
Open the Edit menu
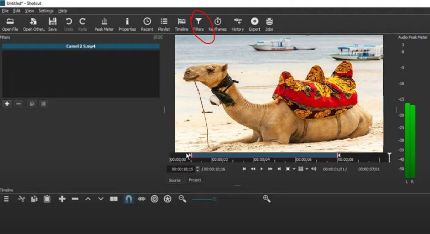[17, 11]
